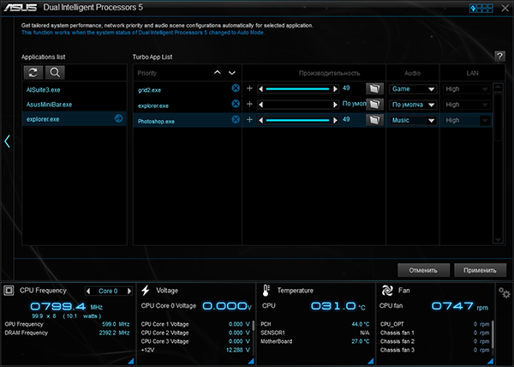Click the Voltage lightning icon
The image size is (514, 367).
click(146, 291)
